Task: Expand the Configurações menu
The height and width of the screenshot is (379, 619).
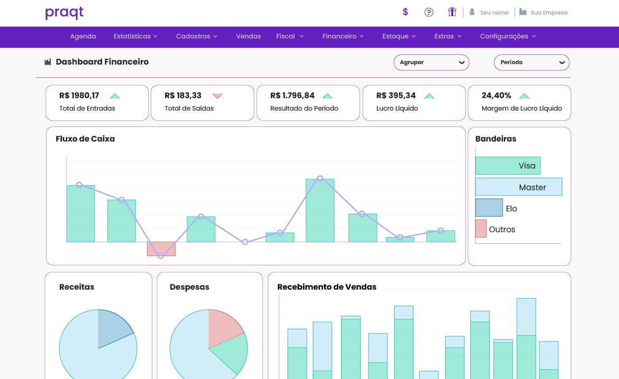Action: 508,36
